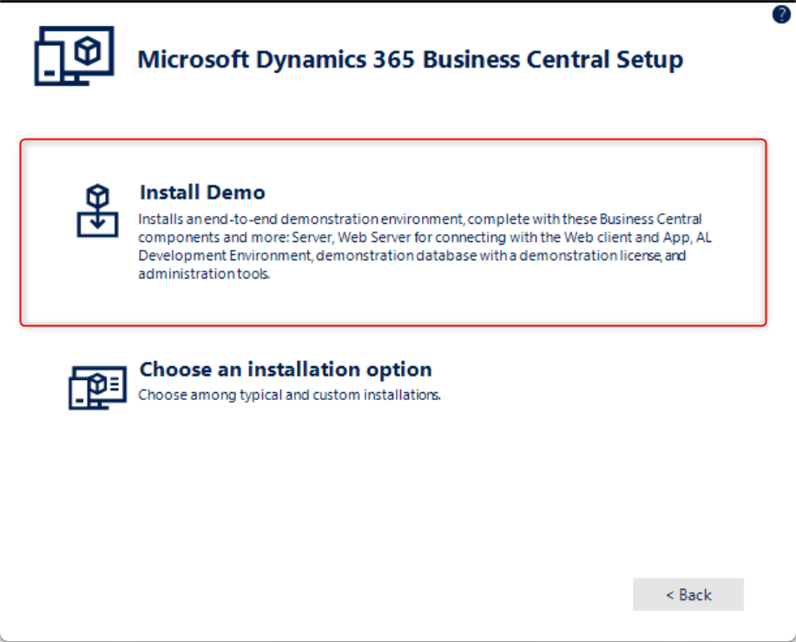
Task: Click the first line of Install Demo description
Action: pos(420,219)
